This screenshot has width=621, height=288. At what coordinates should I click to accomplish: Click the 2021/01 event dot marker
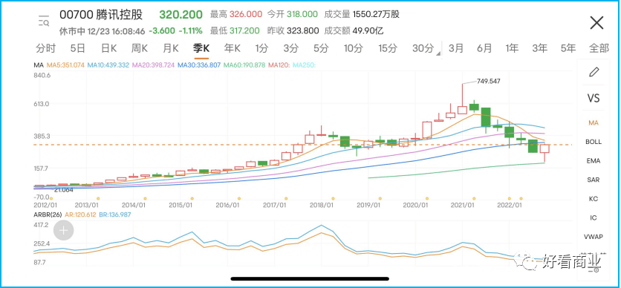[x=474, y=198]
